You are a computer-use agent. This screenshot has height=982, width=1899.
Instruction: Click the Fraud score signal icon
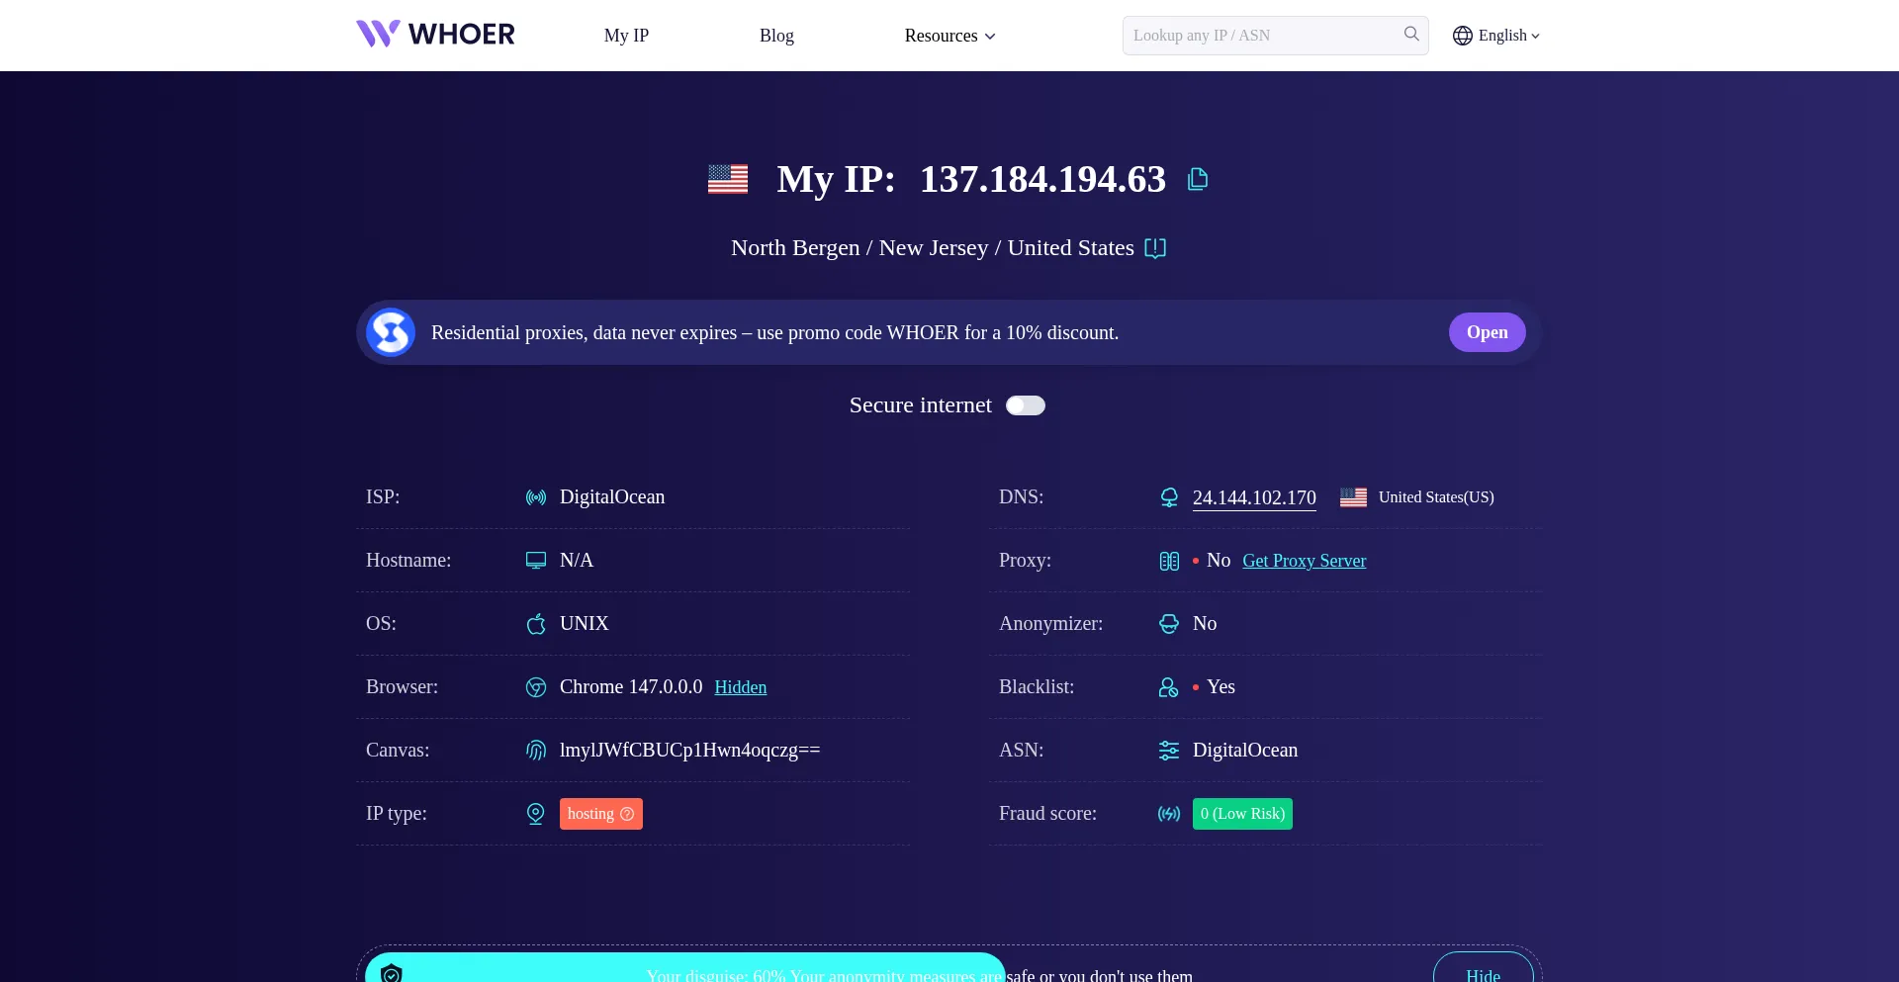1169,814
